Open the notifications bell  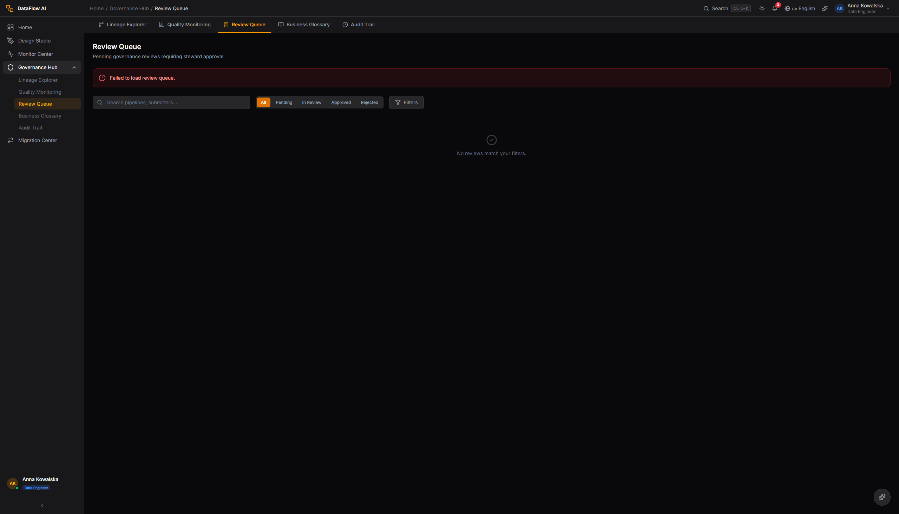click(774, 8)
